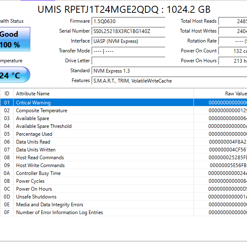247x243 pixels.
Task: Select the Power On Hours attribute row 0C
Action: [x=123, y=189]
